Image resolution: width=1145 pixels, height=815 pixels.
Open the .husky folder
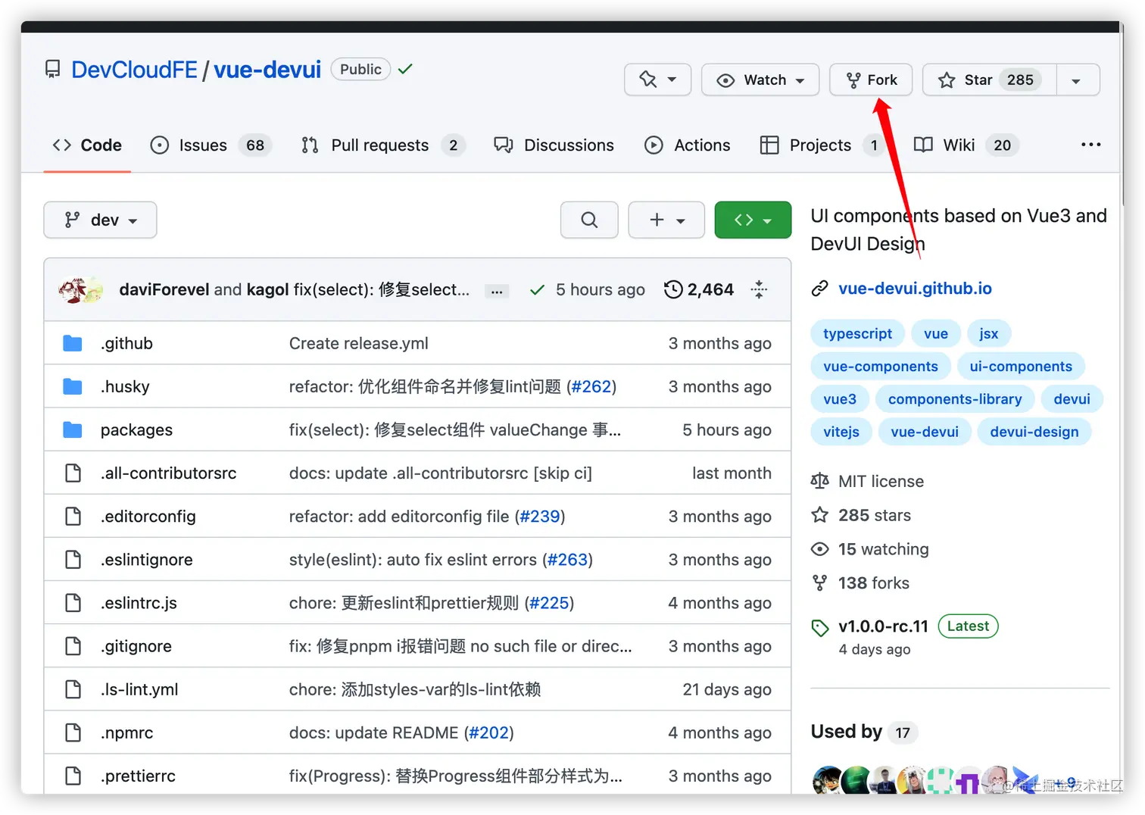click(x=125, y=386)
